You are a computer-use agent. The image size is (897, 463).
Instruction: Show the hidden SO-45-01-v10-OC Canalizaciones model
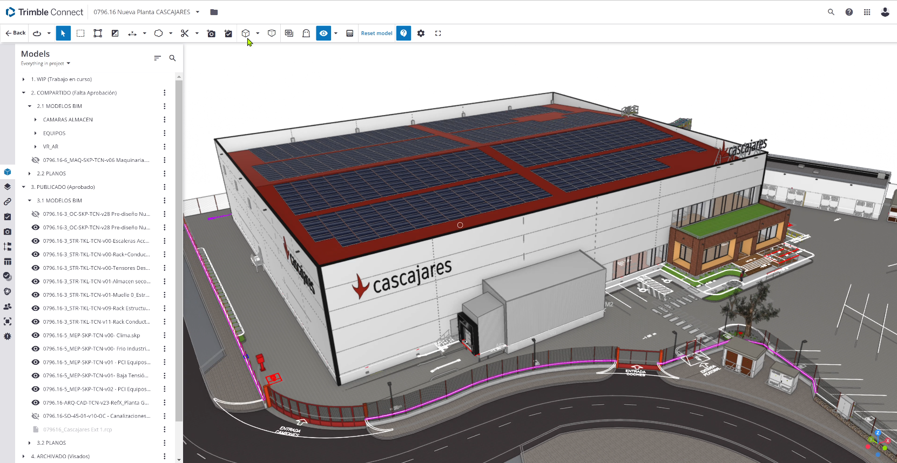click(x=36, y=416)
